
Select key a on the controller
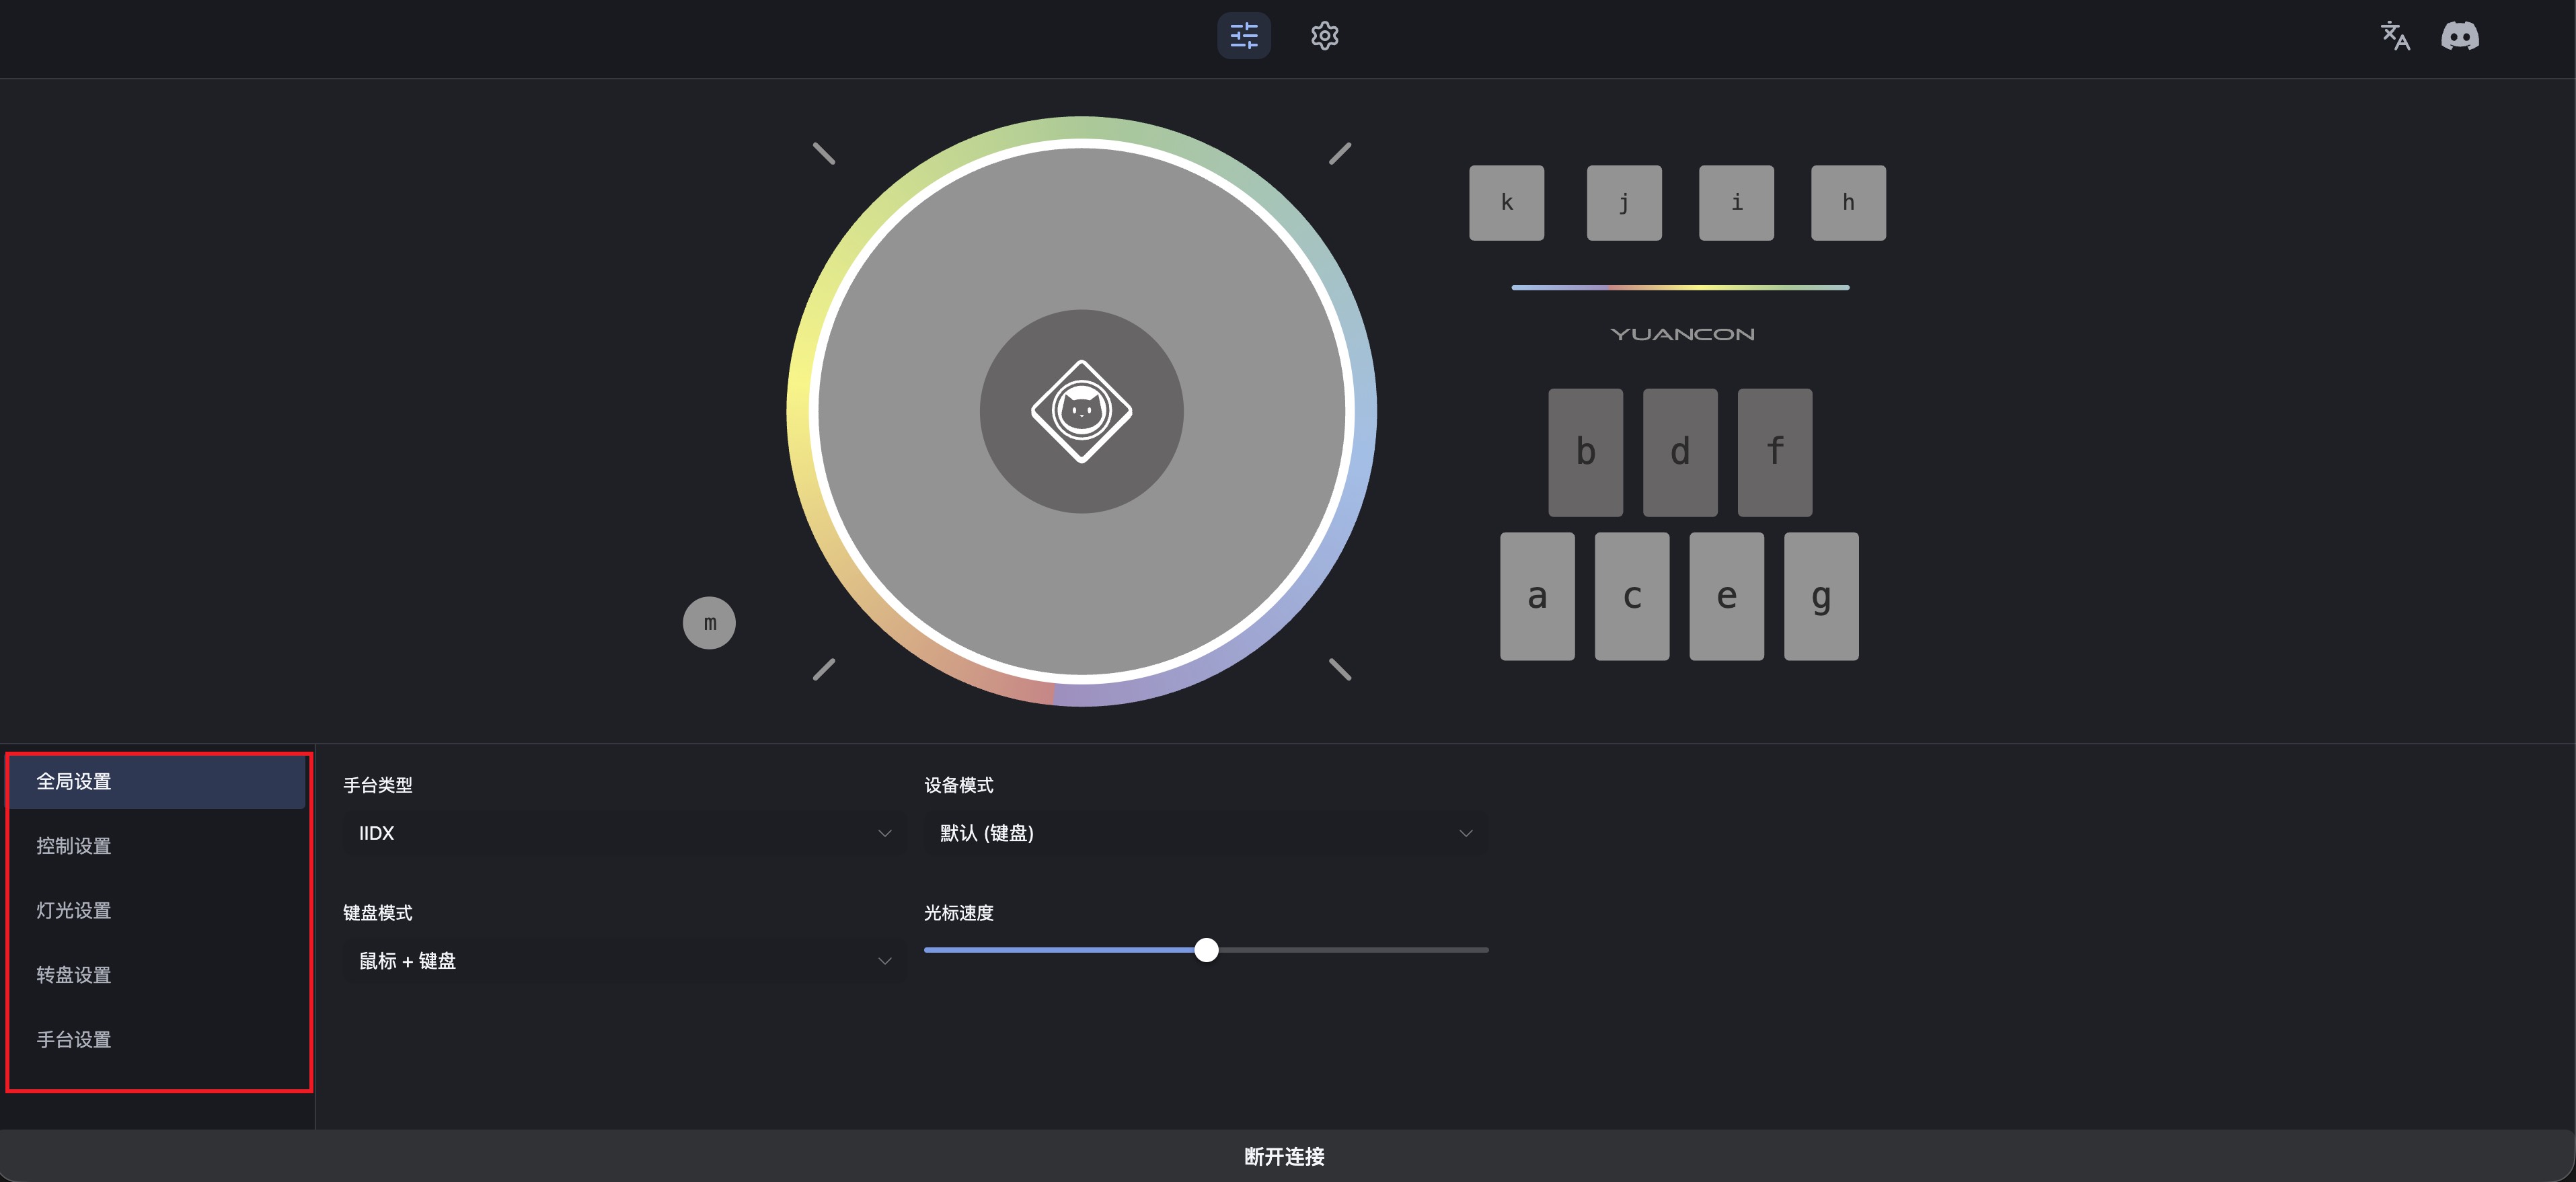[x=1537, y=596]
